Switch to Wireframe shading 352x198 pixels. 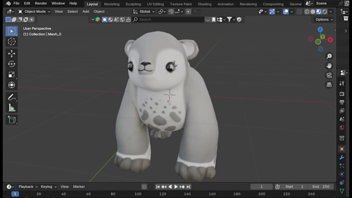pyautogui.click(x=306, y=11)
